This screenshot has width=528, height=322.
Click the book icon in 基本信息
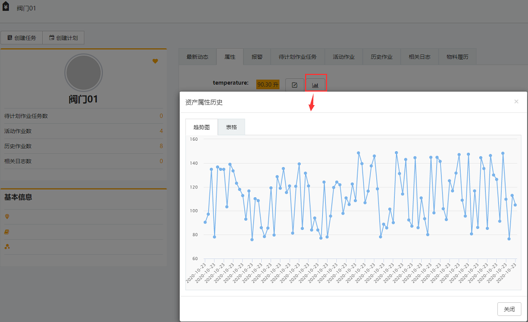click(x=7, y=232)
